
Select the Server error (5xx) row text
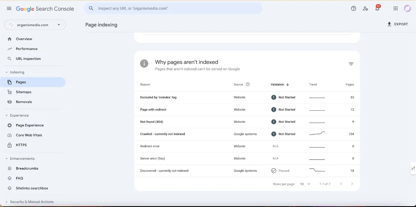(153, 158)
